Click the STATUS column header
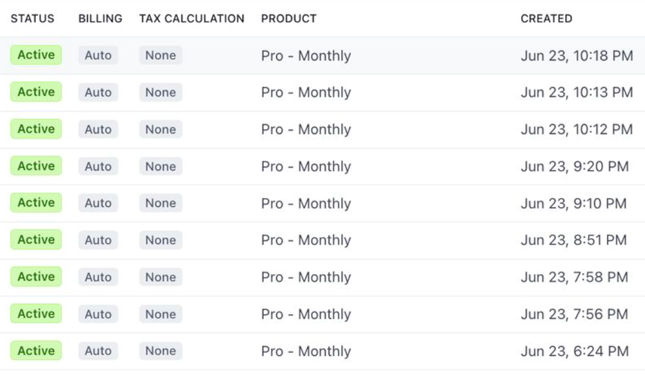Image resolution: width=645 pixels, height=374 pixels. [x=32, y=19]
